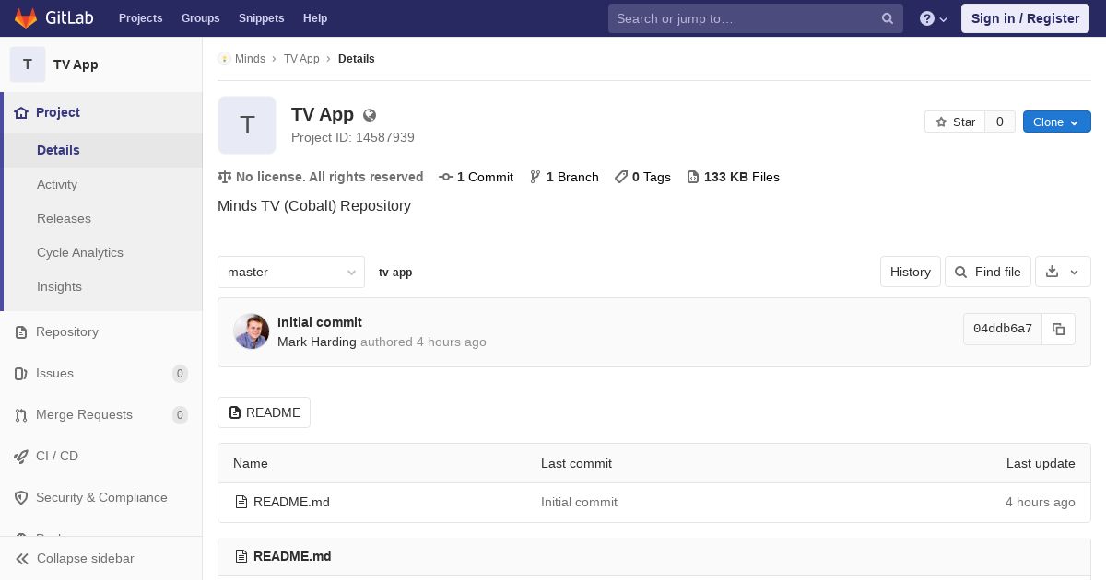
Task: Click the star count 0
Action: pyautogui.click(x=1000, y=122)
